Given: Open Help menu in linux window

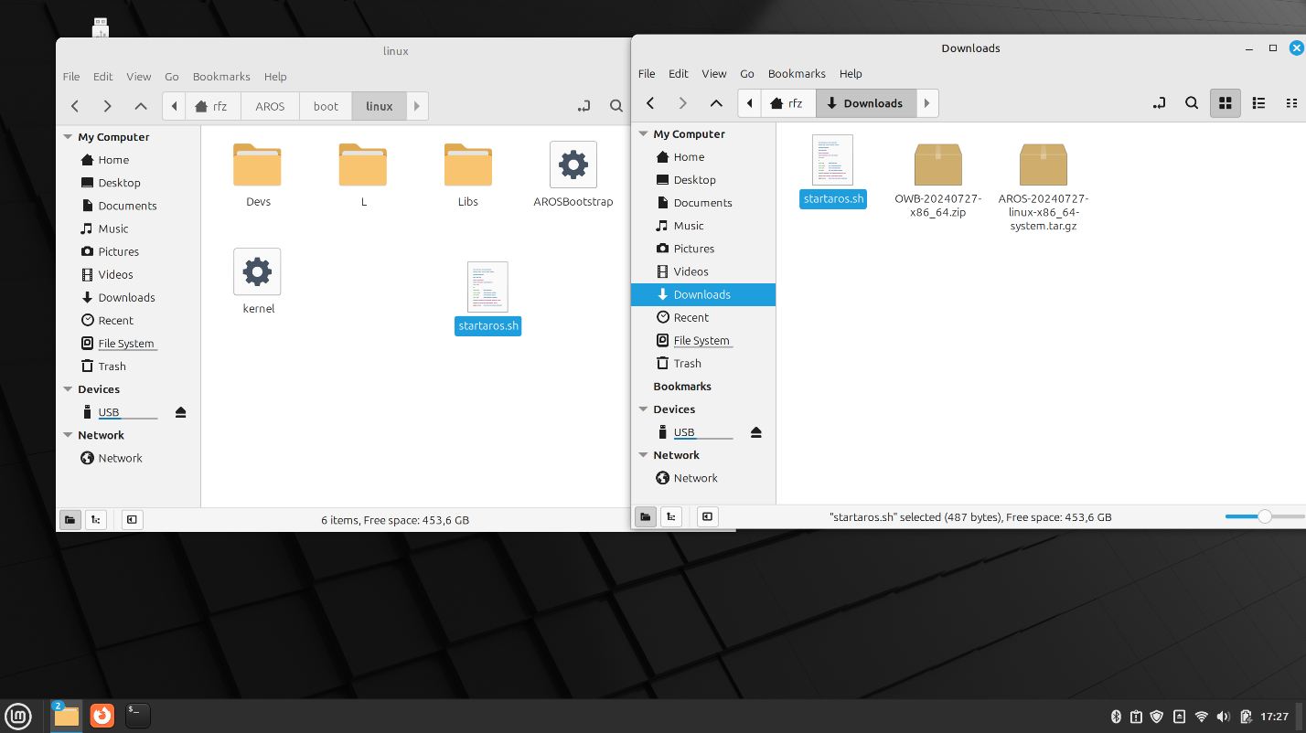Looking at the screenshot, I should [x=275, y=77].
